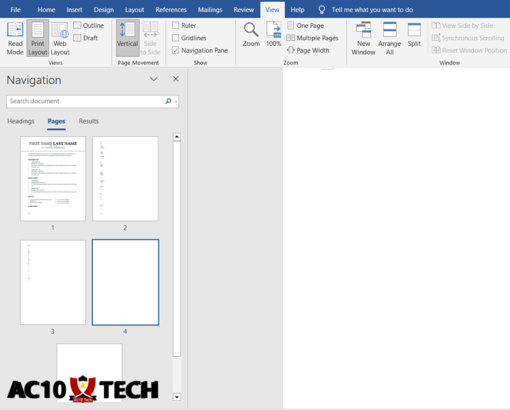Open a New Window
The width and height of the screenshot is (510, 410).
[x=363, y=38]
